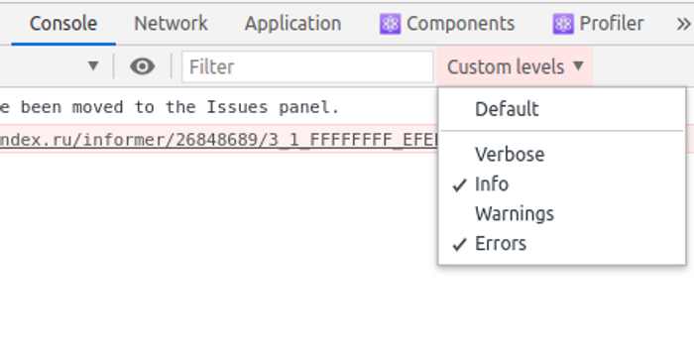Show more tabs with double chevron
694x364 pixels.
tap(683, 24)
